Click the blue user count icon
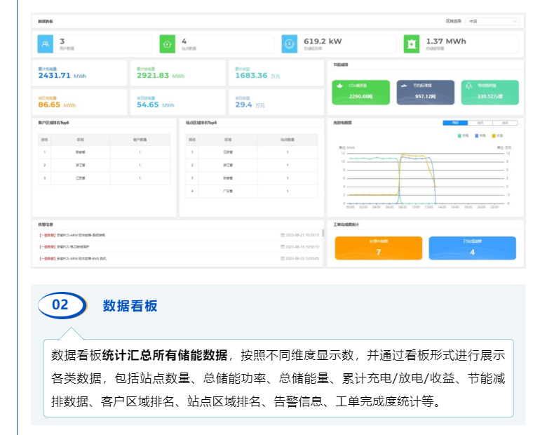This screenshot has width=547, height=435. [x=46, y=43]
